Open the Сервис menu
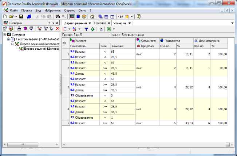Viewport: 237px width, 156px height. tap(70, 11)
